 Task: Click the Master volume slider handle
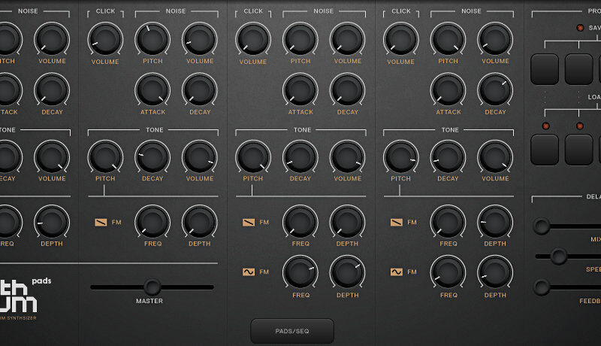[153, 287]
